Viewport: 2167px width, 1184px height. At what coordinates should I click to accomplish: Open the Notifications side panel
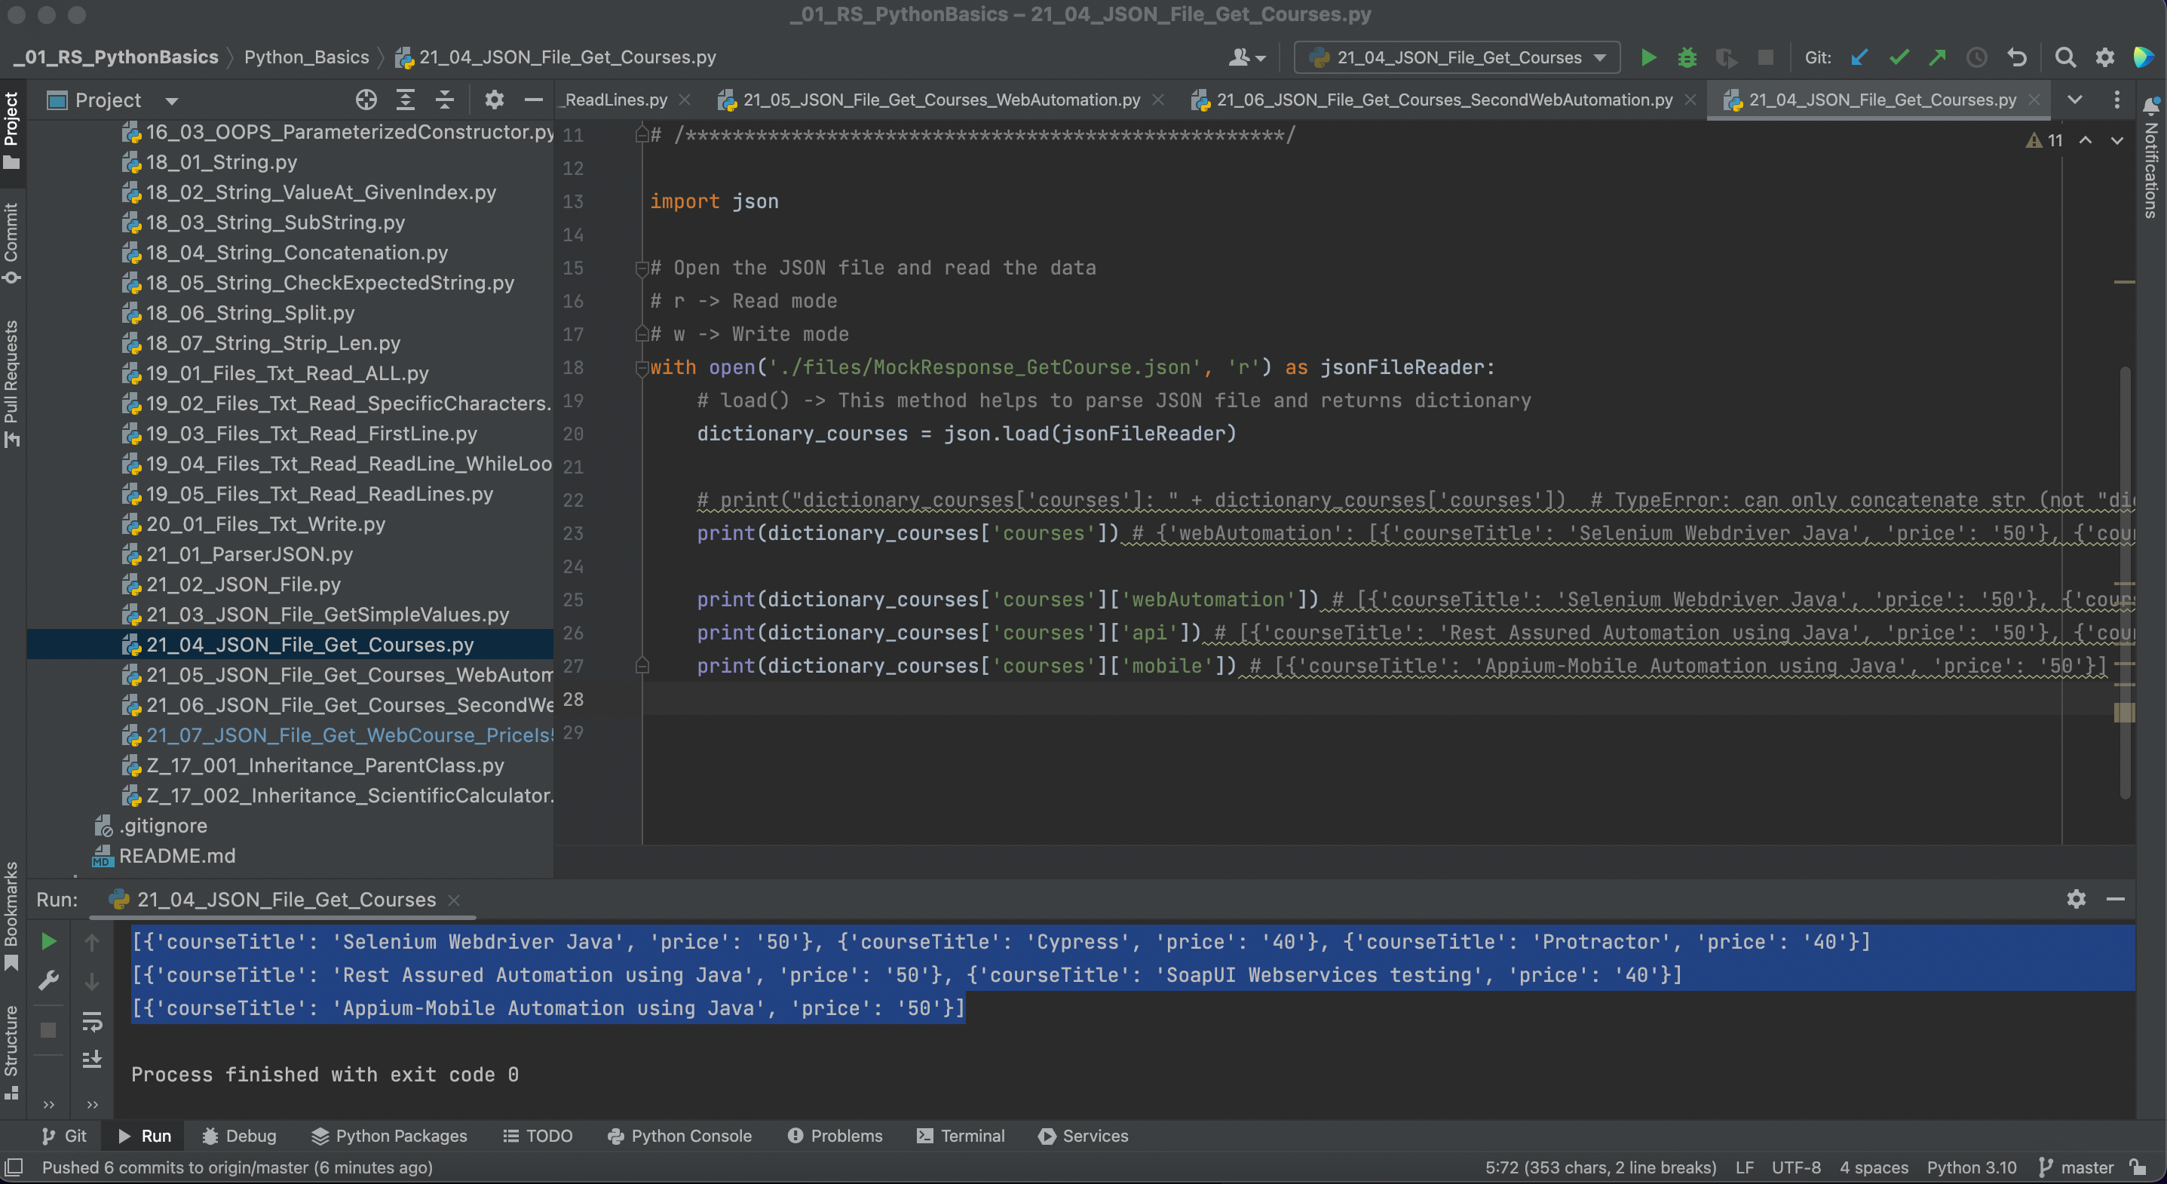2151,158
